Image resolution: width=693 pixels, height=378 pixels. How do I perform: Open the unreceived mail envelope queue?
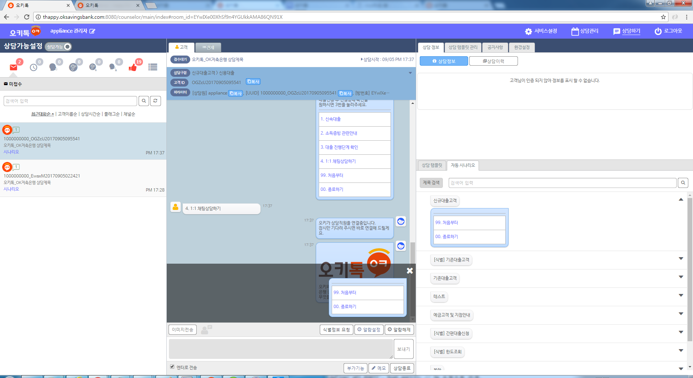tap(14, 67)
